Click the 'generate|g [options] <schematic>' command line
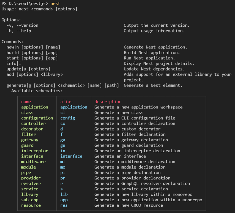The width and height of the screenshot is (235, 213). [63, 86]
